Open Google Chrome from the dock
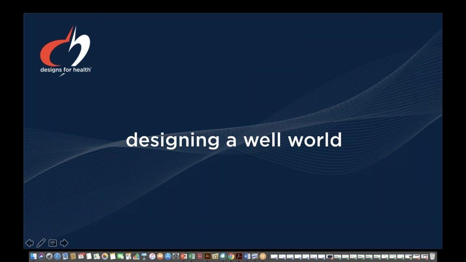466x262 pixels. 231,257
